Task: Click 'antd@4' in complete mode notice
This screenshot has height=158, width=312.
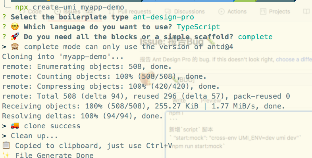Action: pyautogui.click(x=220, y=47)
